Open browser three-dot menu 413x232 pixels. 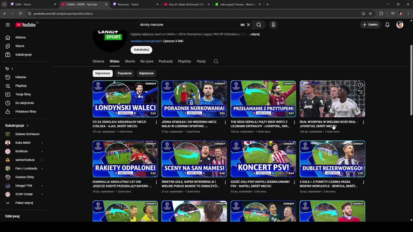(x=408, y=14)
